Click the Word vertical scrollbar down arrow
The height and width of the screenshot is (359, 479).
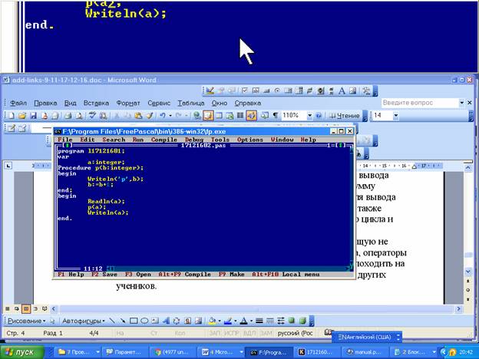tap(468, 271)
